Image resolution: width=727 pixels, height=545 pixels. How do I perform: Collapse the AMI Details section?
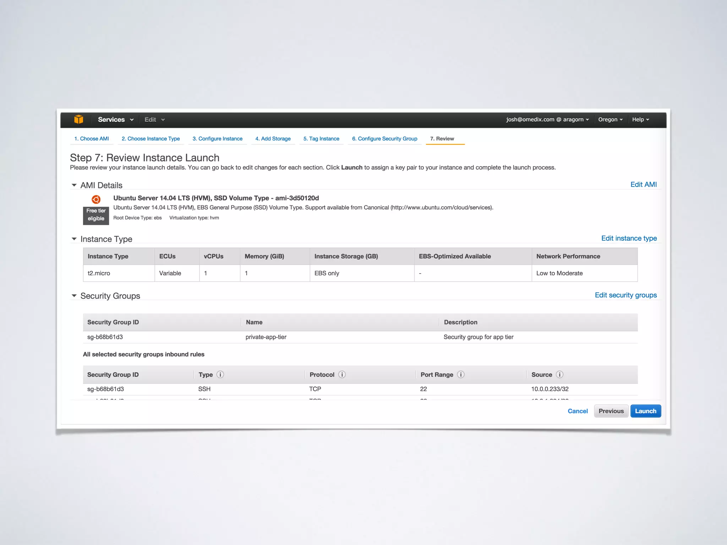(x=74, y=185)
